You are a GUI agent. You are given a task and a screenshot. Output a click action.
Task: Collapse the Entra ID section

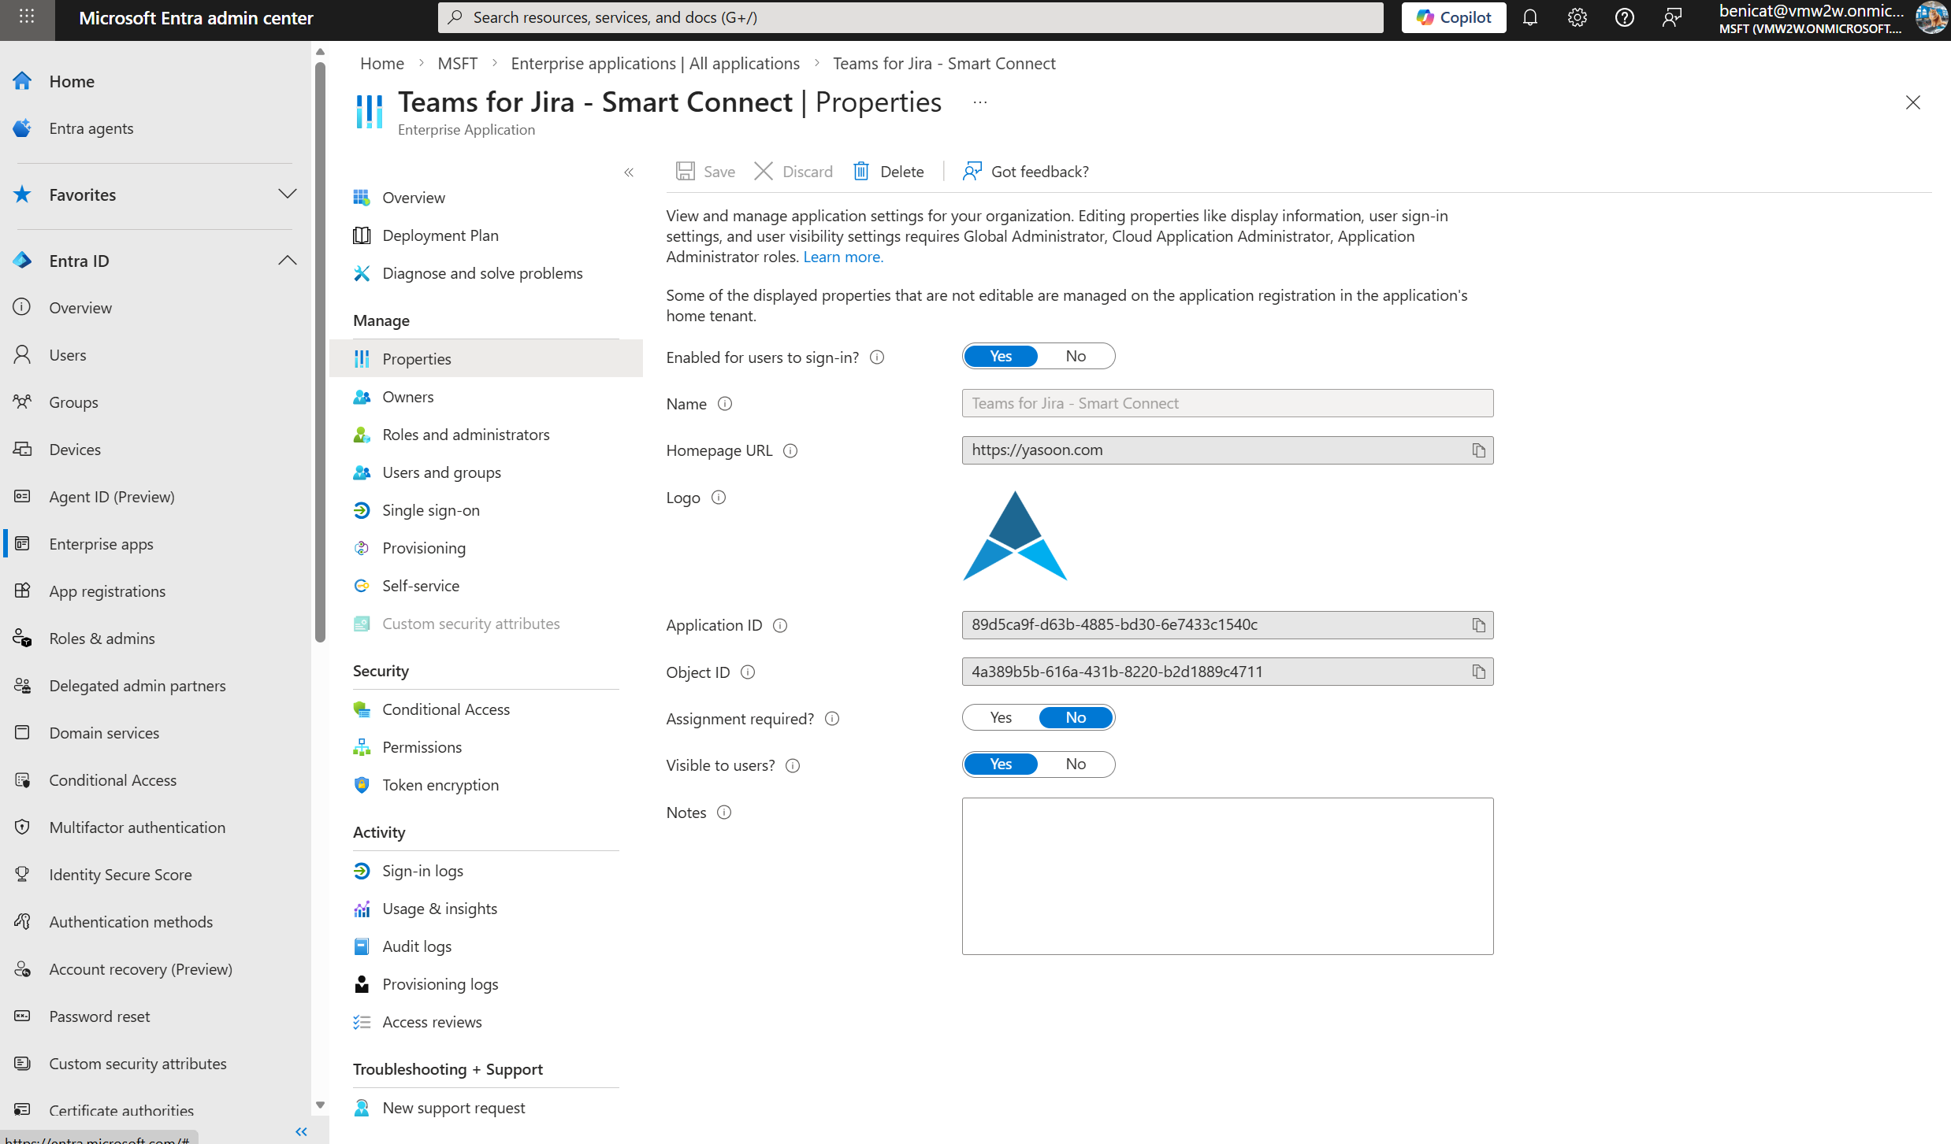pos(287,260)
